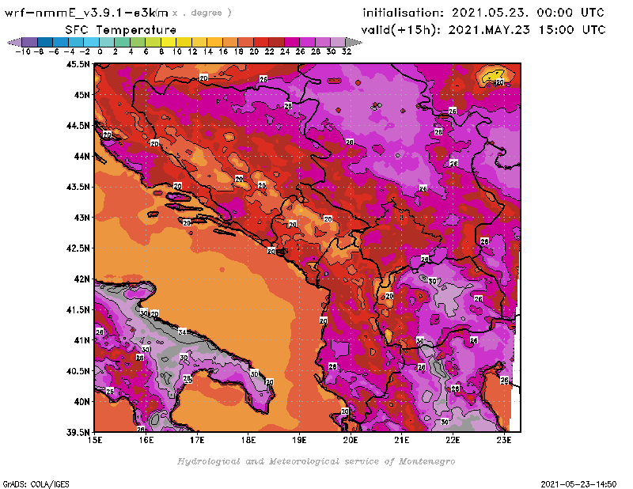
Task: Click the '34' contour label on the map
Action: 183,332
